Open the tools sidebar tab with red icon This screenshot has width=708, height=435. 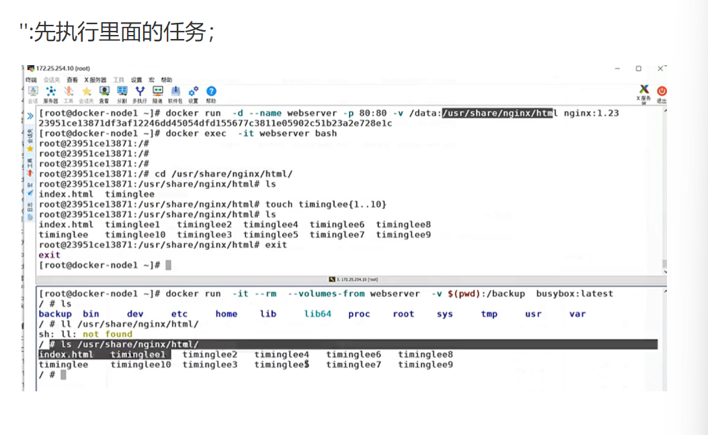(30, 167)
